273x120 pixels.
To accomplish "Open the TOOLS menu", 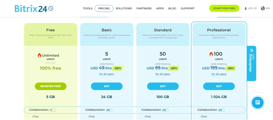I will [x=88, y=8].
